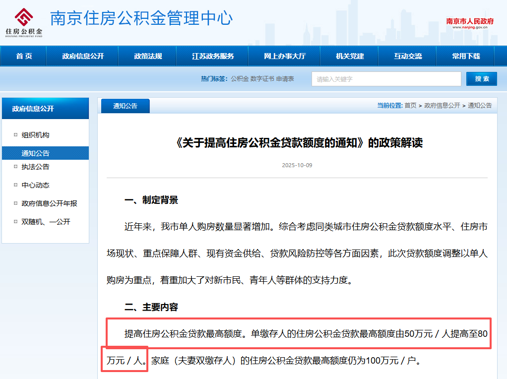The height and width of the screenshot is (379, 507).
Task: Open 中心动态 from the sidebar
Action: pyautogui.click(x=35, y=185)
